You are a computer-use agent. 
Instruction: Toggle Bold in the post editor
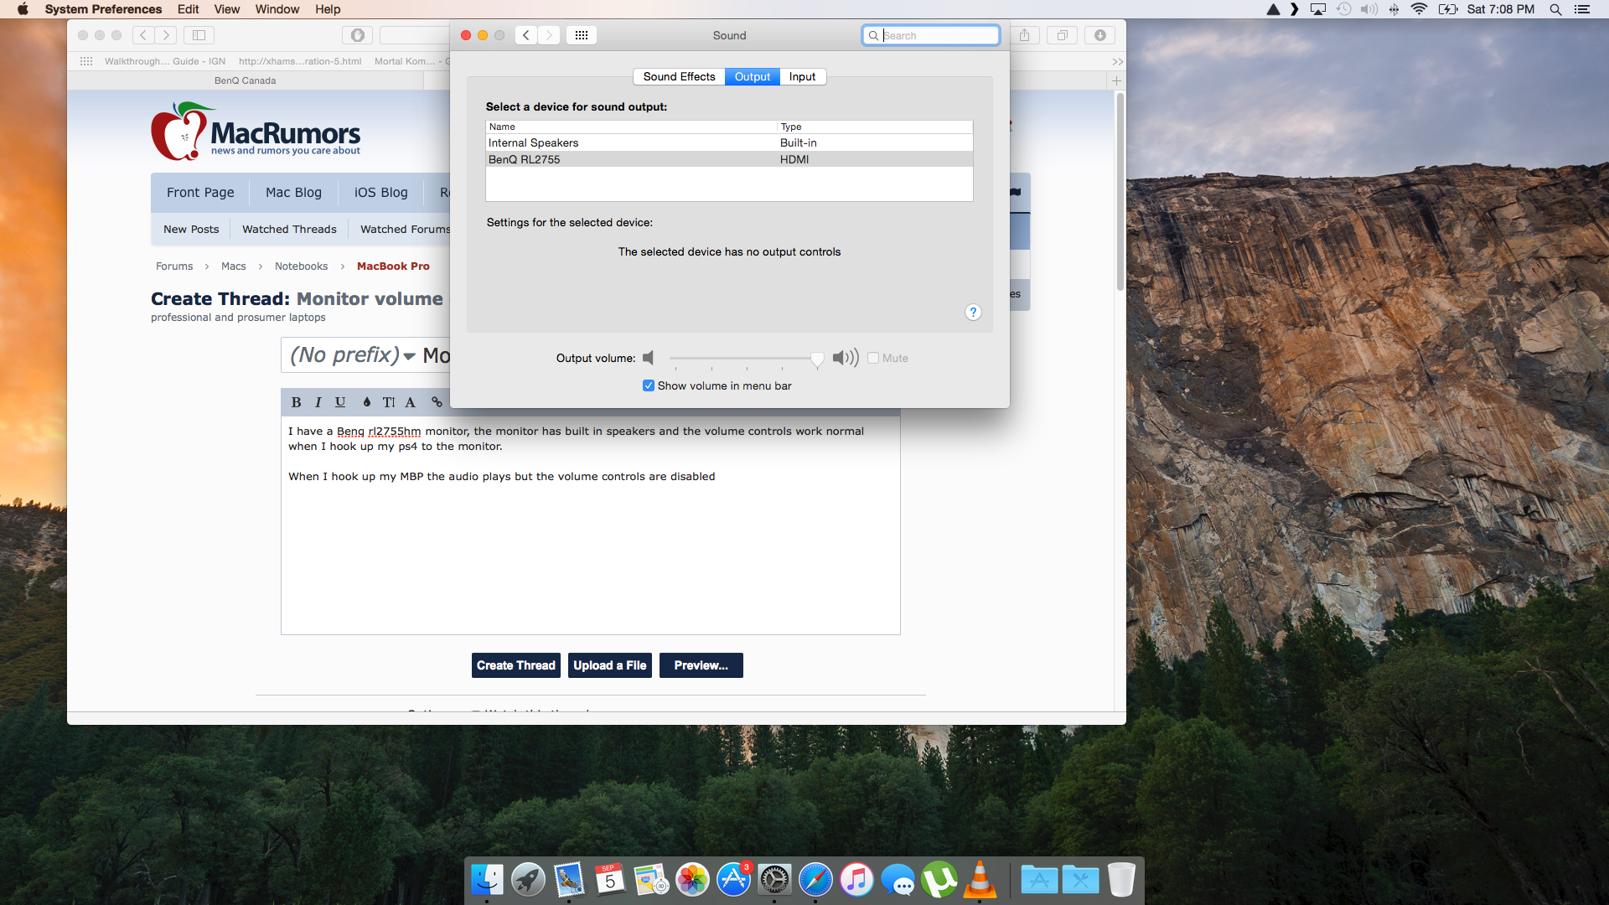[296, 402]
